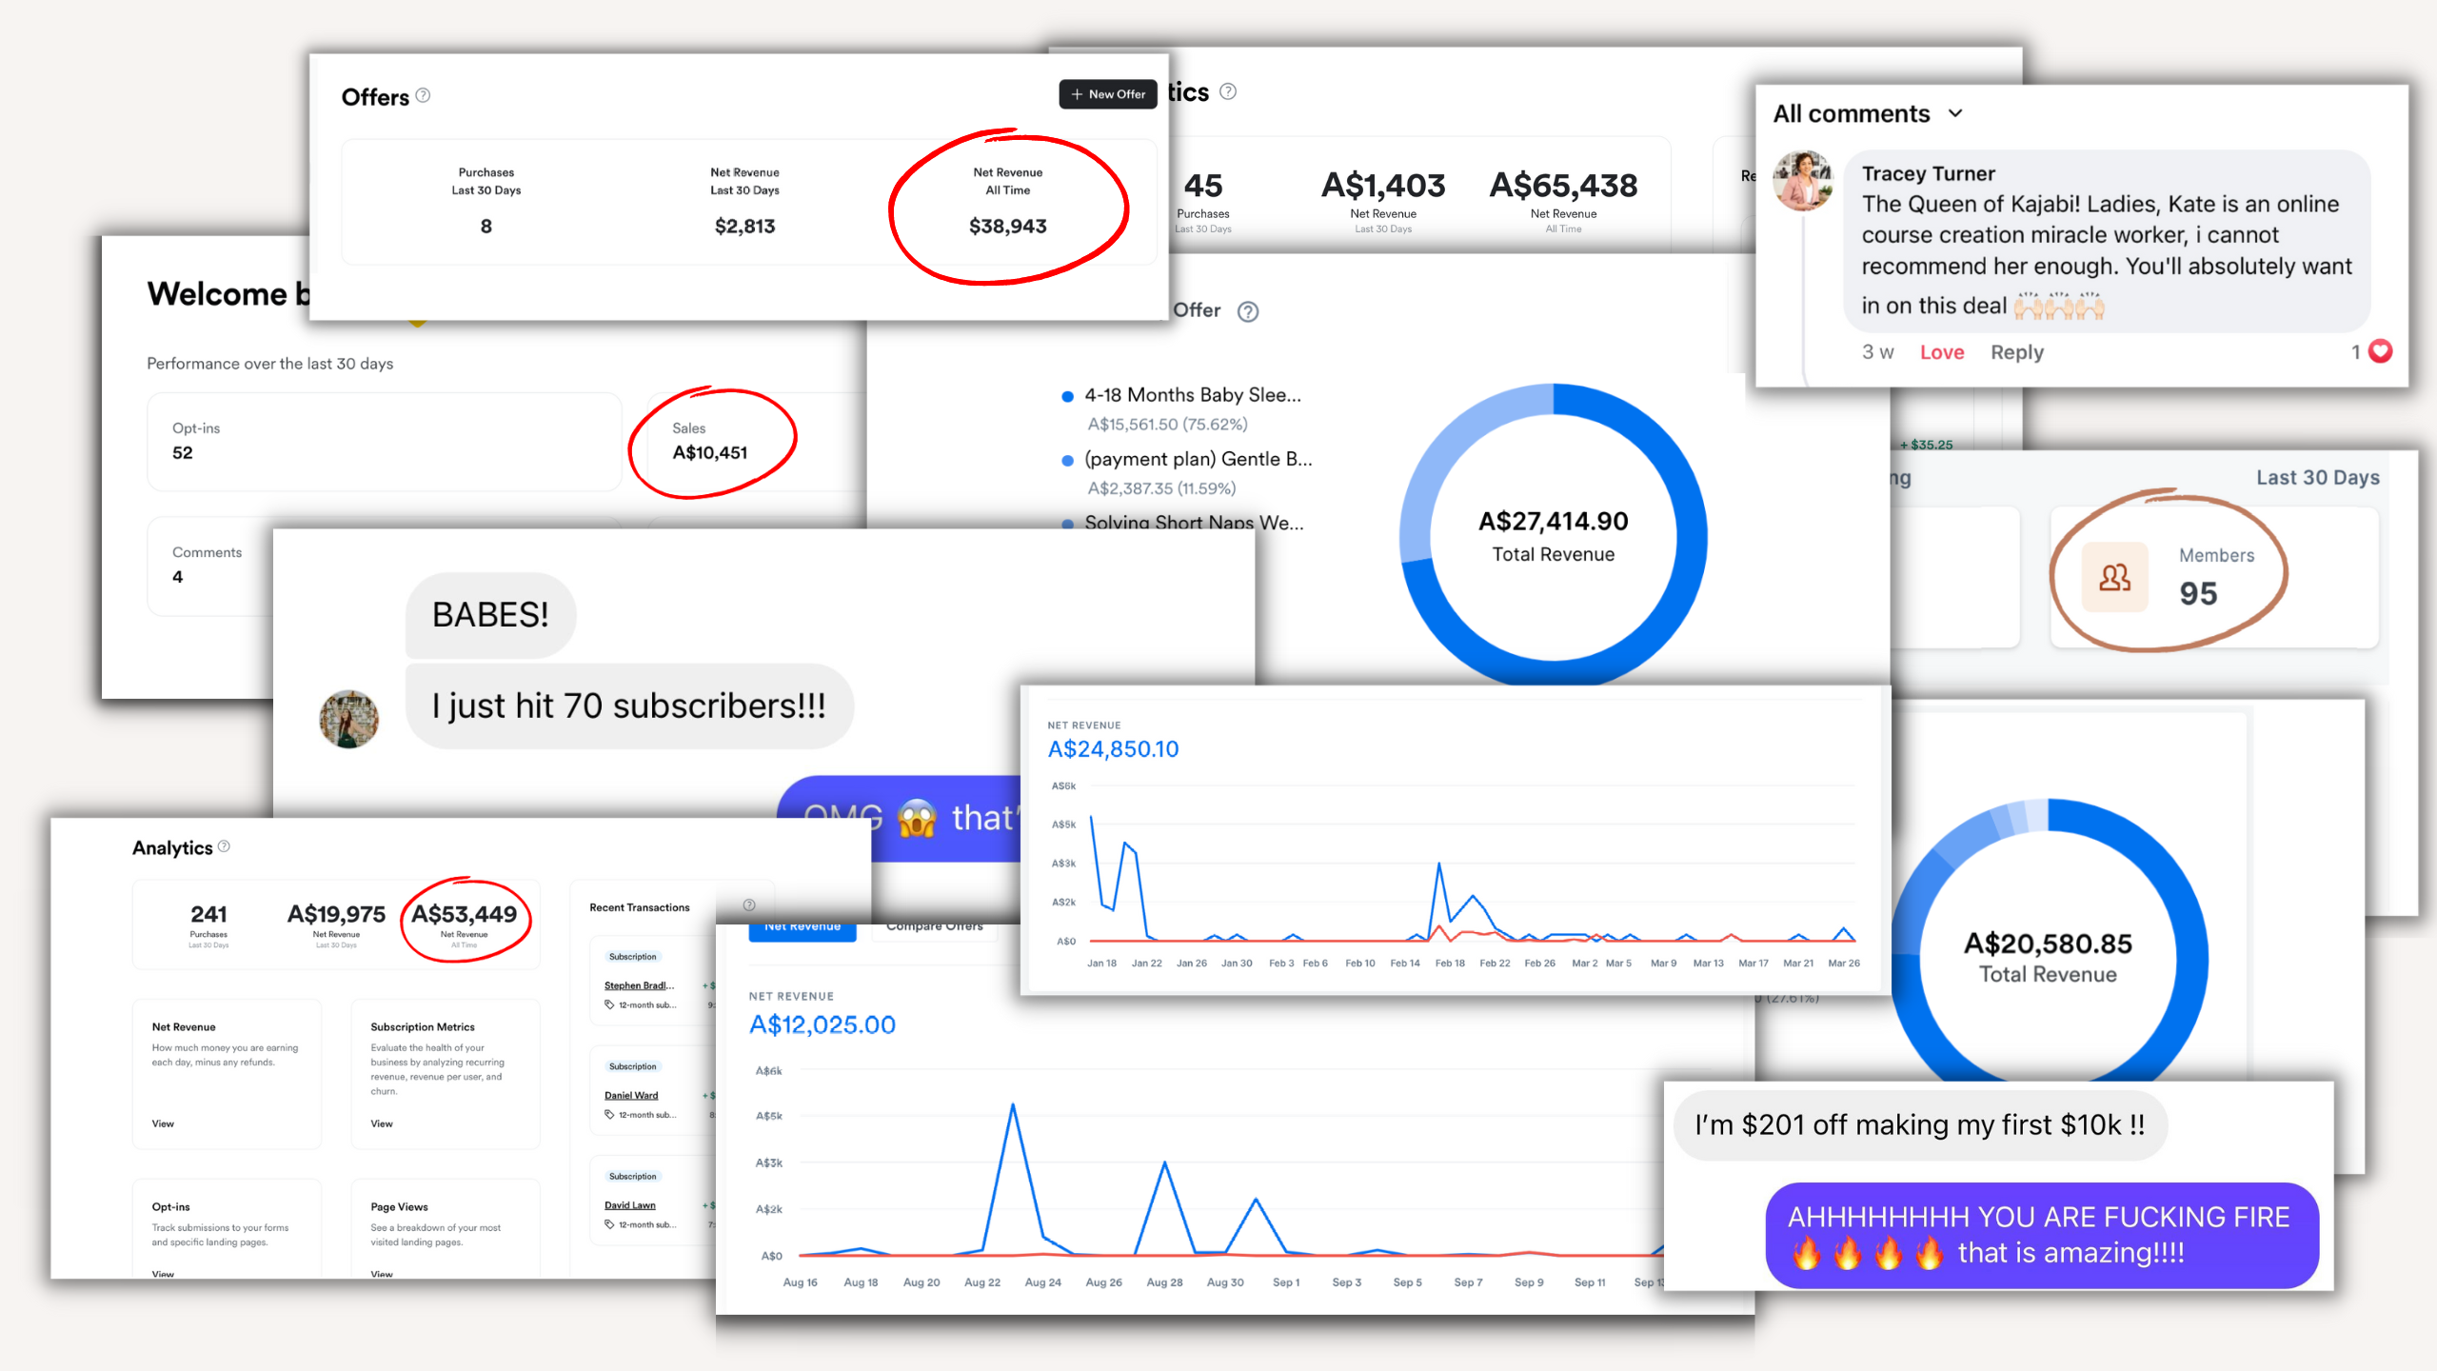Click the help icon beside bottom-left Analytics heading
Image resolution: width=2437 pixels, height=1371 pixels.
(224, 846)
